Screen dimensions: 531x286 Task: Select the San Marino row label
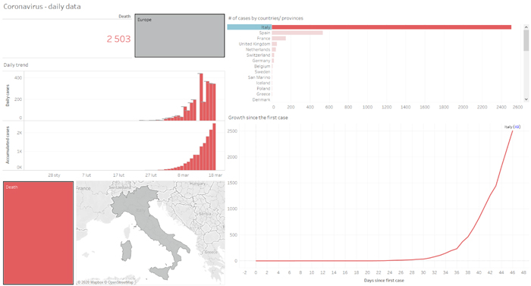[x=259, y=77]
